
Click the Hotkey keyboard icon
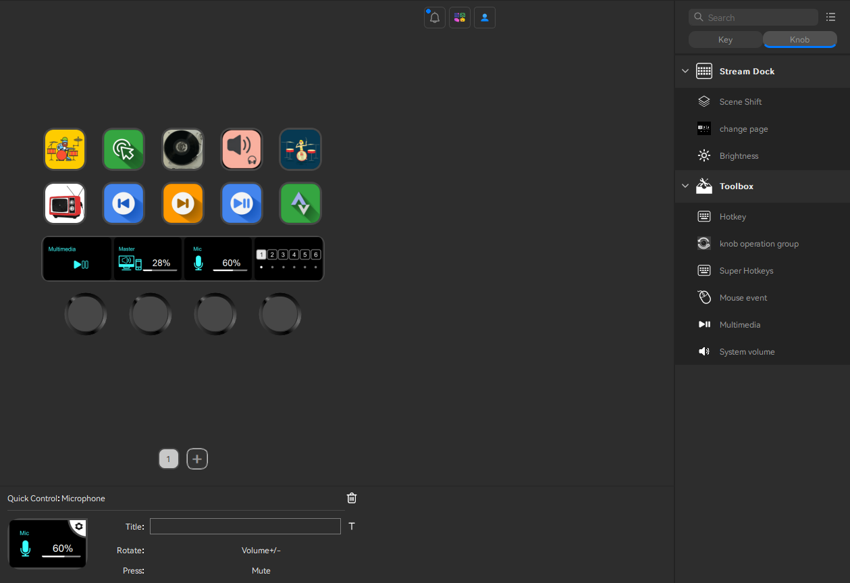(x=704, y=216)
